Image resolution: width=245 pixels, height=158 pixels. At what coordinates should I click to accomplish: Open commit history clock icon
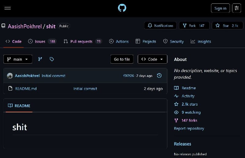pyautogui.click(x=159, y=76)
